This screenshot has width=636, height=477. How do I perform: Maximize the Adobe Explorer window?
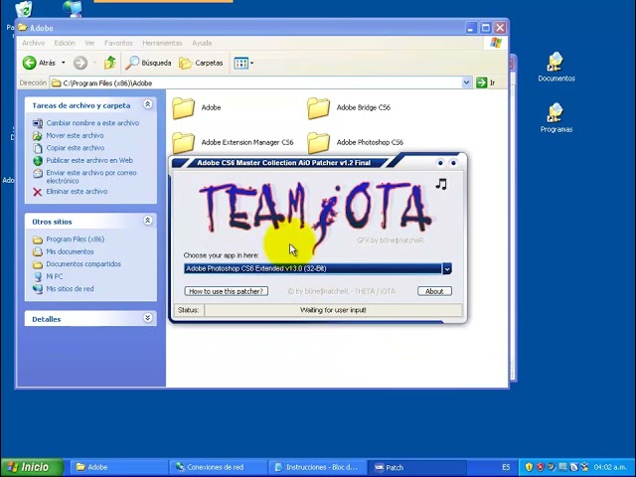[486, 28]
